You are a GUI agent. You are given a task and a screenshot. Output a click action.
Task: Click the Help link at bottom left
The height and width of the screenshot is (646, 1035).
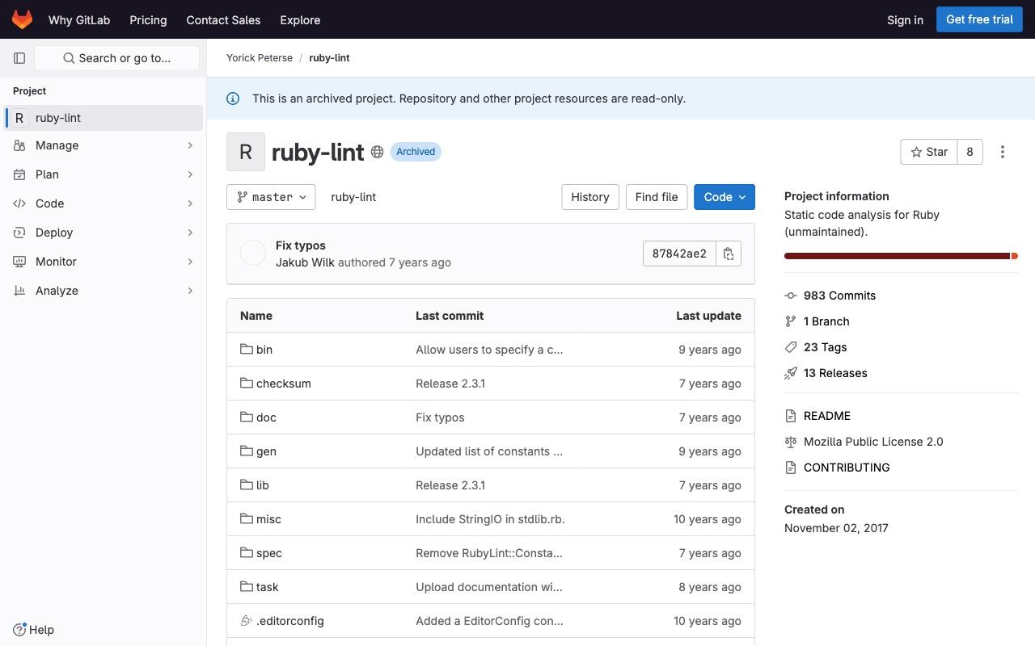coord(34,630)
